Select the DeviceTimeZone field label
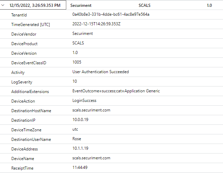223x173 pixels. pyautogui.click(x=26, y=130)
